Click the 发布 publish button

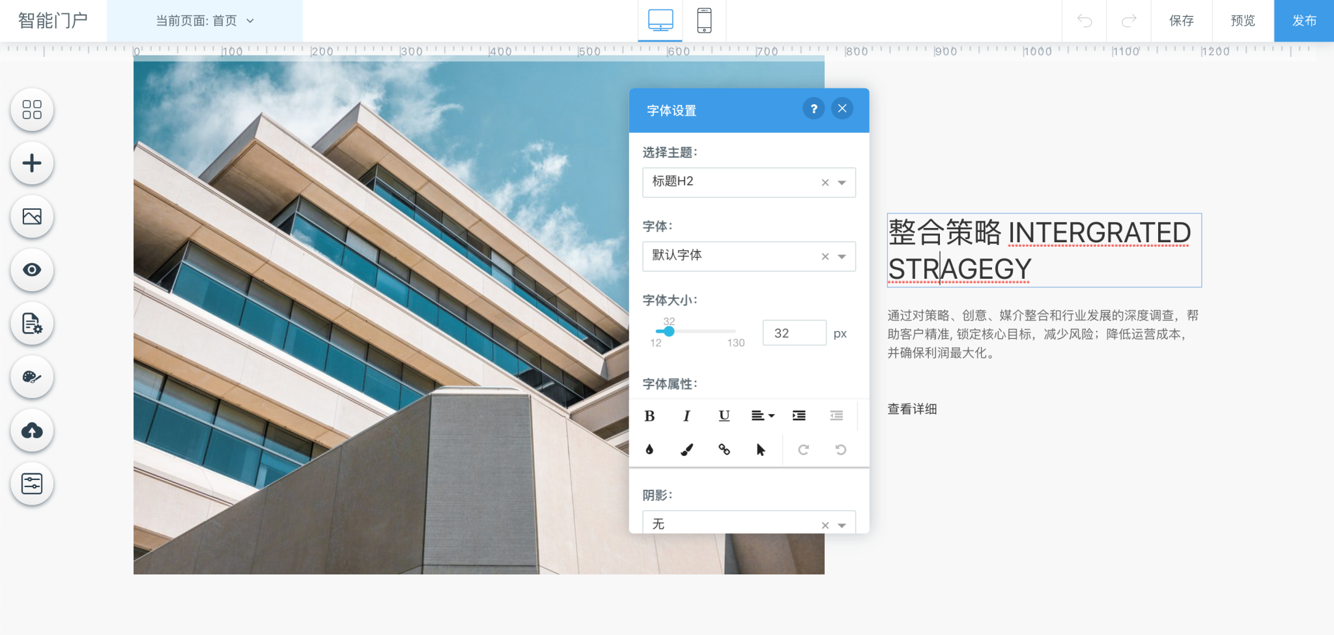pyautogui.click(x=1303, y=21)
